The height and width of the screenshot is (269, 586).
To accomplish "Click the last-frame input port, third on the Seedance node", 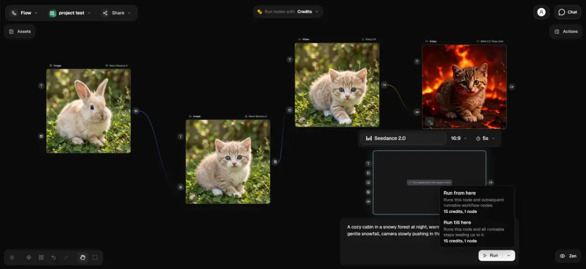I will click(x=368, y=182).
